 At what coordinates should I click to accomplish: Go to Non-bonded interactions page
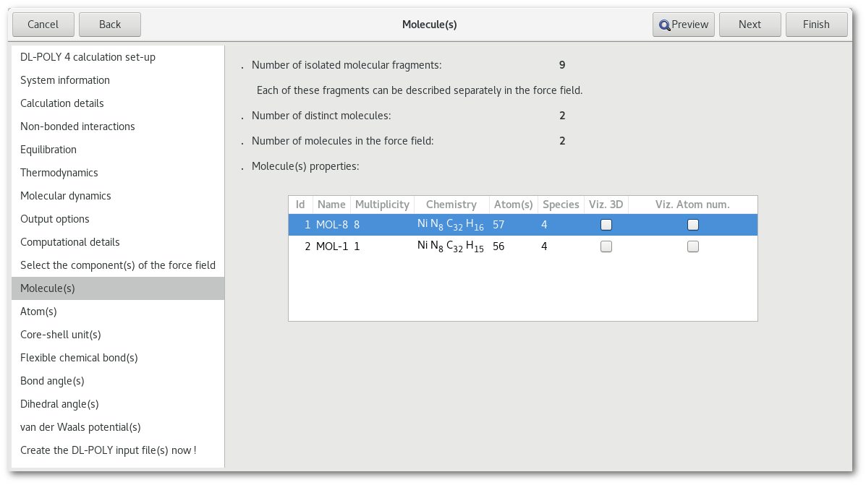77,126
